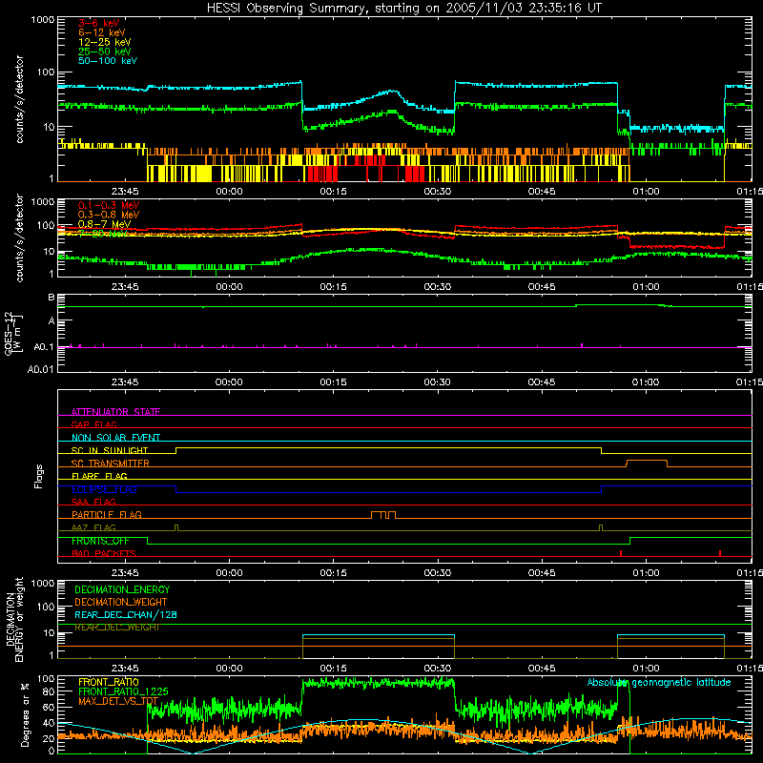Click the raised bump on SC_TRANSMITTER trace

click(647, 463)
